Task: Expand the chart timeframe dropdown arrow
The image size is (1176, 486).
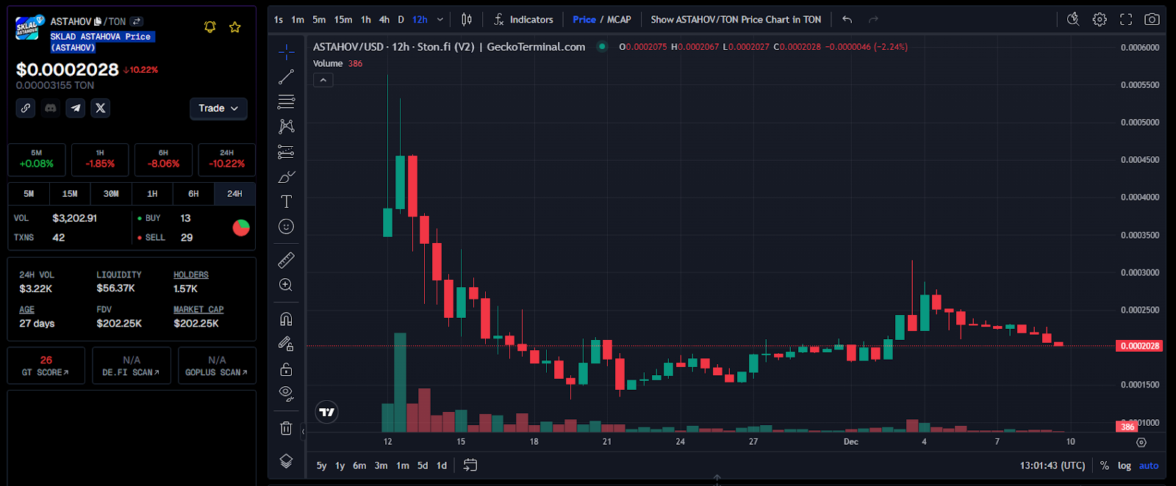Action: (x=440, y=20)
